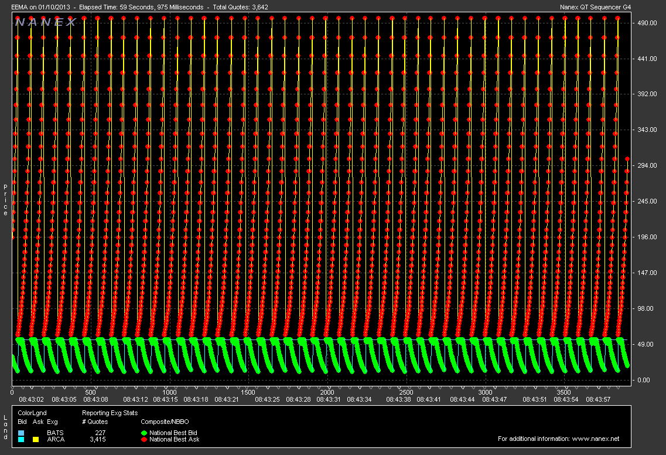Click the '# Quotes' column header

point(95,422)
